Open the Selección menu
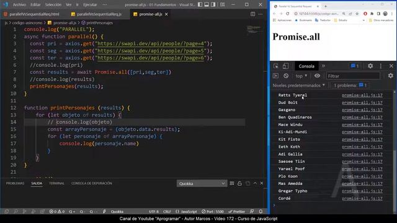 (53, 4)
